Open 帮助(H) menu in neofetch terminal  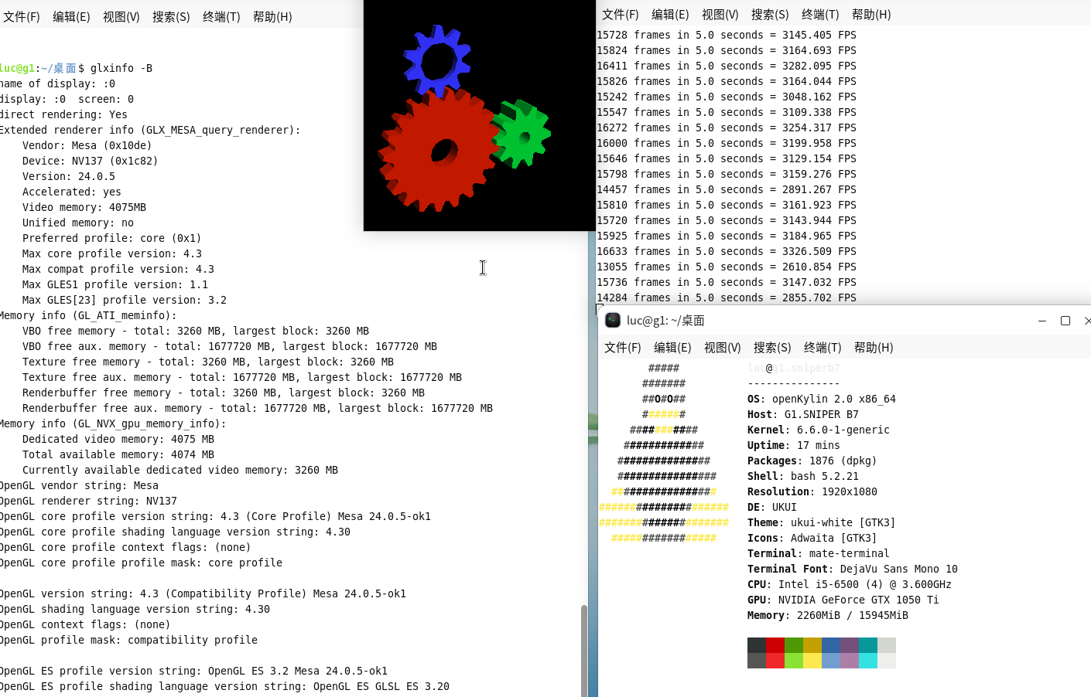(874, 347)
